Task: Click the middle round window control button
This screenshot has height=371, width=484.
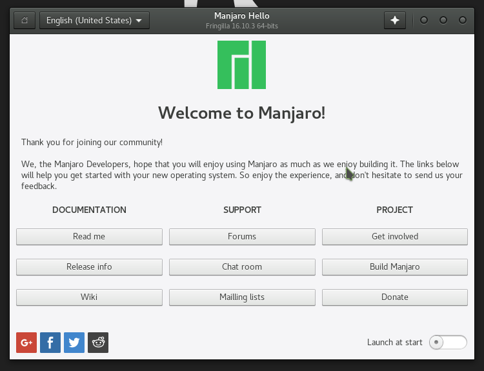Action: pyautogui.click(x=443, y=21)
